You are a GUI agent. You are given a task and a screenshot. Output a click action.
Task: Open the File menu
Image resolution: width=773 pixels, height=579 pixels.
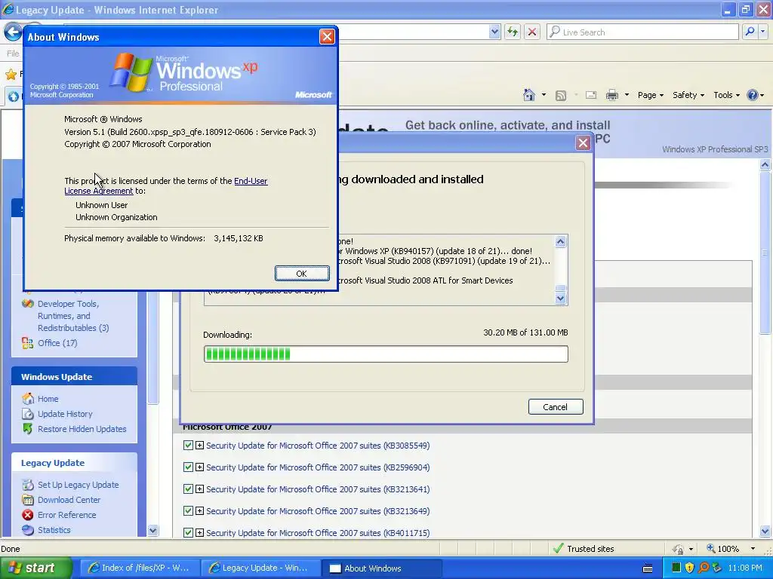13,54
